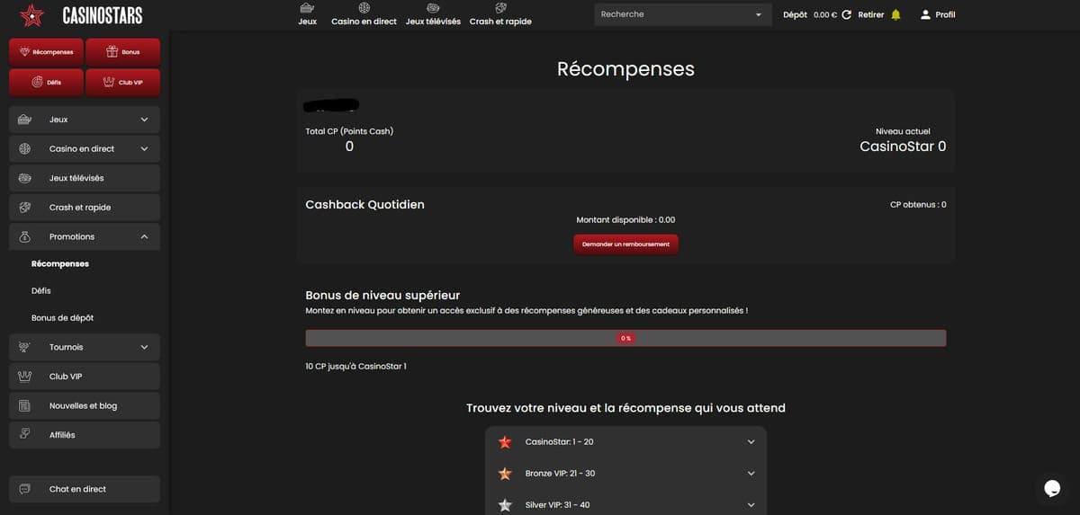Open notifications bell icon
Viewport: 1080px width, 515px height.
pyautogui.click(x=895, y=14)
